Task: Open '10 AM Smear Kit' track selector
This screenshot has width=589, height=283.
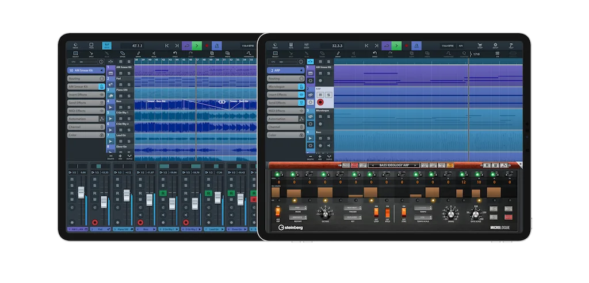Action: (x=86, y=70)
